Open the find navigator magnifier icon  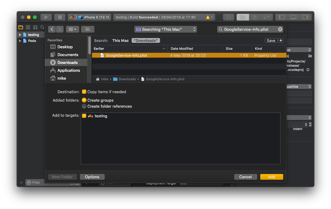[x=42, y=27]
